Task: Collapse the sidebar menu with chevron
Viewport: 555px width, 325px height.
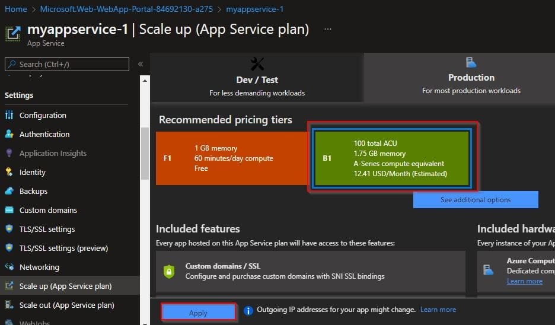Action: 141,64
